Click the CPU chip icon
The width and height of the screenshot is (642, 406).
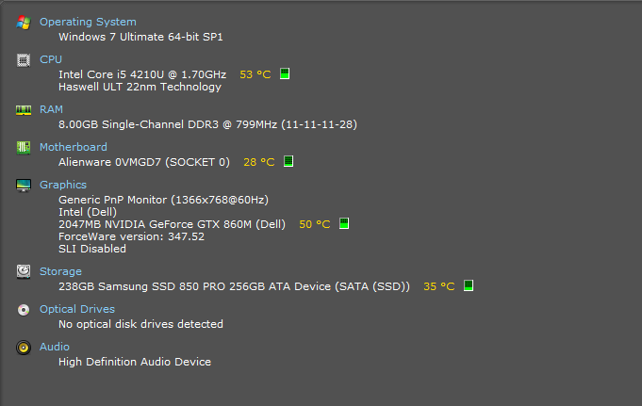[24, 60]
